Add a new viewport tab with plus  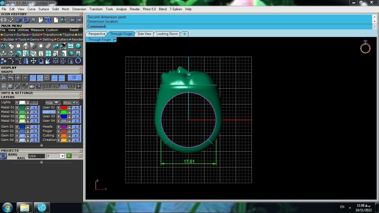click(185, 34)
